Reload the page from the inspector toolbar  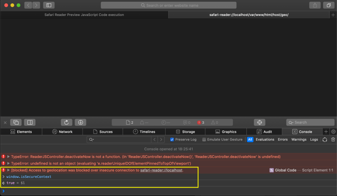[x=67, y=122]
